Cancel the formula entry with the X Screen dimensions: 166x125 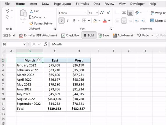(x=34, y=44)
